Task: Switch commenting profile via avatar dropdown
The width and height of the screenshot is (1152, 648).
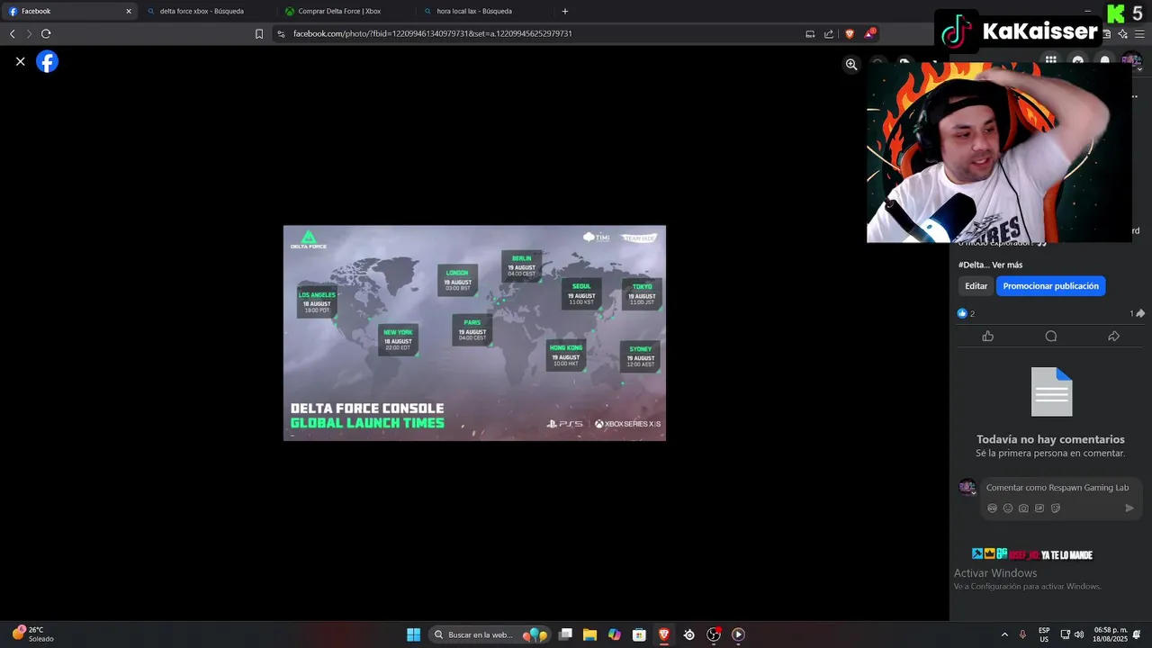Action: pyautogui.click(x=967, y=488)
